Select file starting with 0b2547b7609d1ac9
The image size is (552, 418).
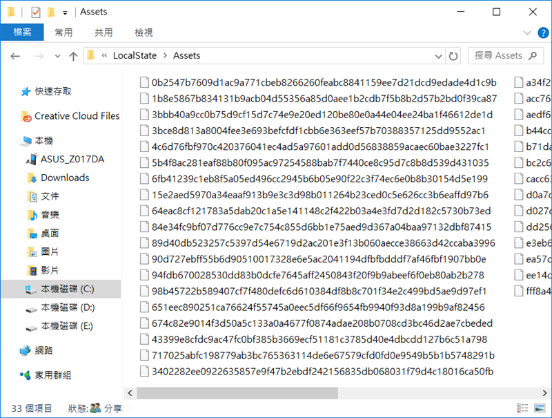click(324, 82)
